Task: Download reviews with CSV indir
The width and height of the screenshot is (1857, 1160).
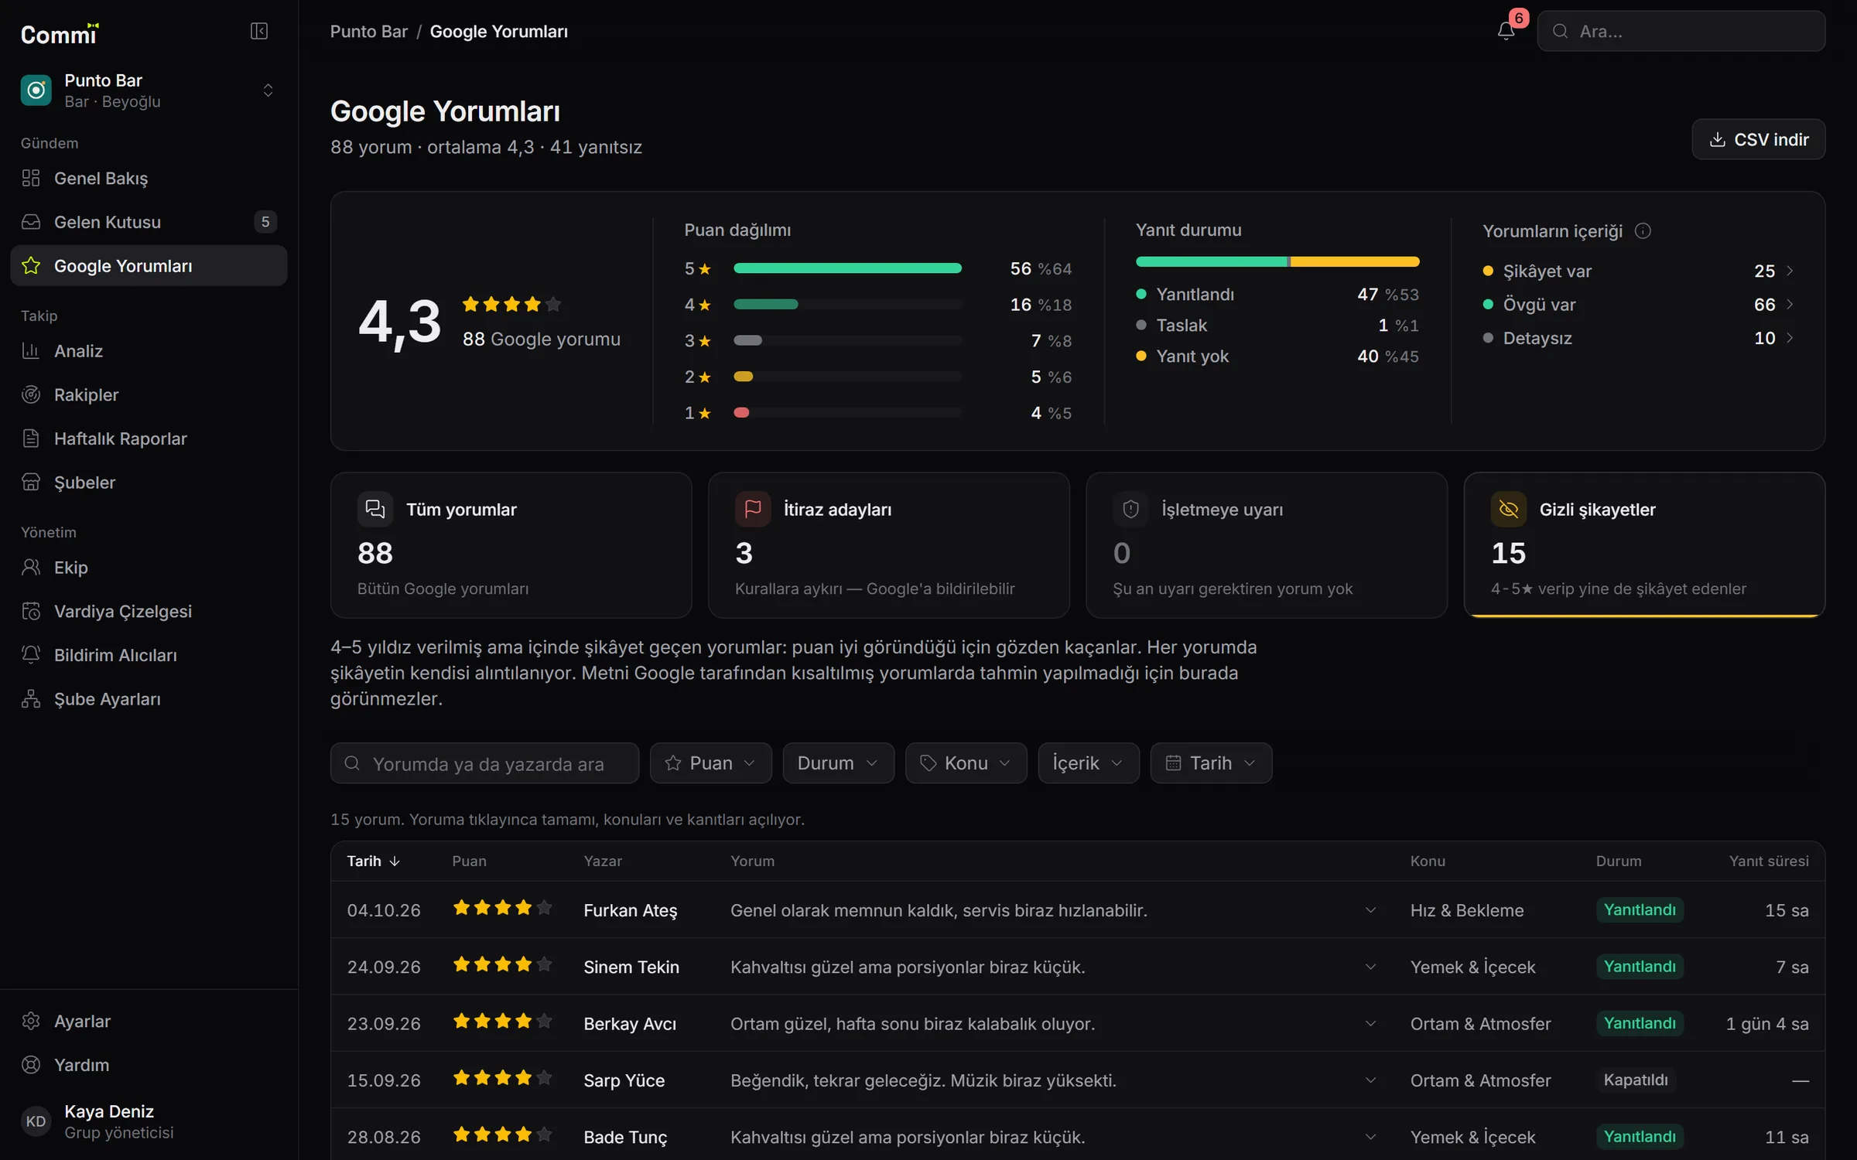Action: [x=1758, y=139]
